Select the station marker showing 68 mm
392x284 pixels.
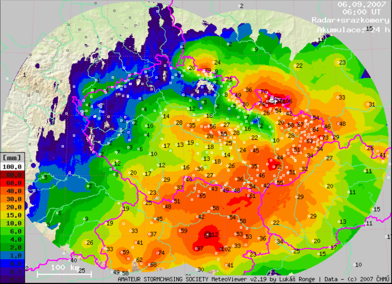tap(150, 264)
